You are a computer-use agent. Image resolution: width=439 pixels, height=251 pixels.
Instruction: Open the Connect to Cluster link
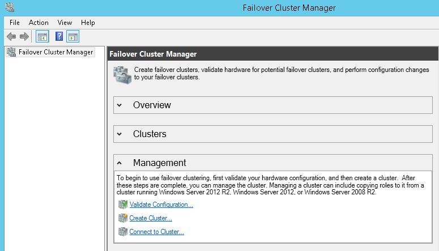click(156, 232)
